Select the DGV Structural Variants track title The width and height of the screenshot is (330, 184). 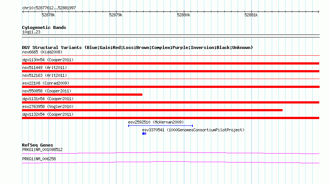pos(138,47)
